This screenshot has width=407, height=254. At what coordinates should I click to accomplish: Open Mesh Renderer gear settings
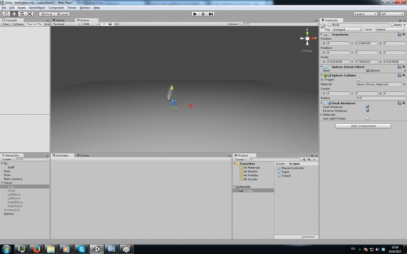click(404, 103)
